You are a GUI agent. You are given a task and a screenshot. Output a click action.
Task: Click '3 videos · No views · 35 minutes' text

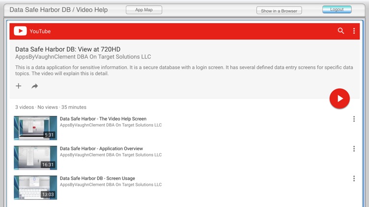tap(51, 107)
